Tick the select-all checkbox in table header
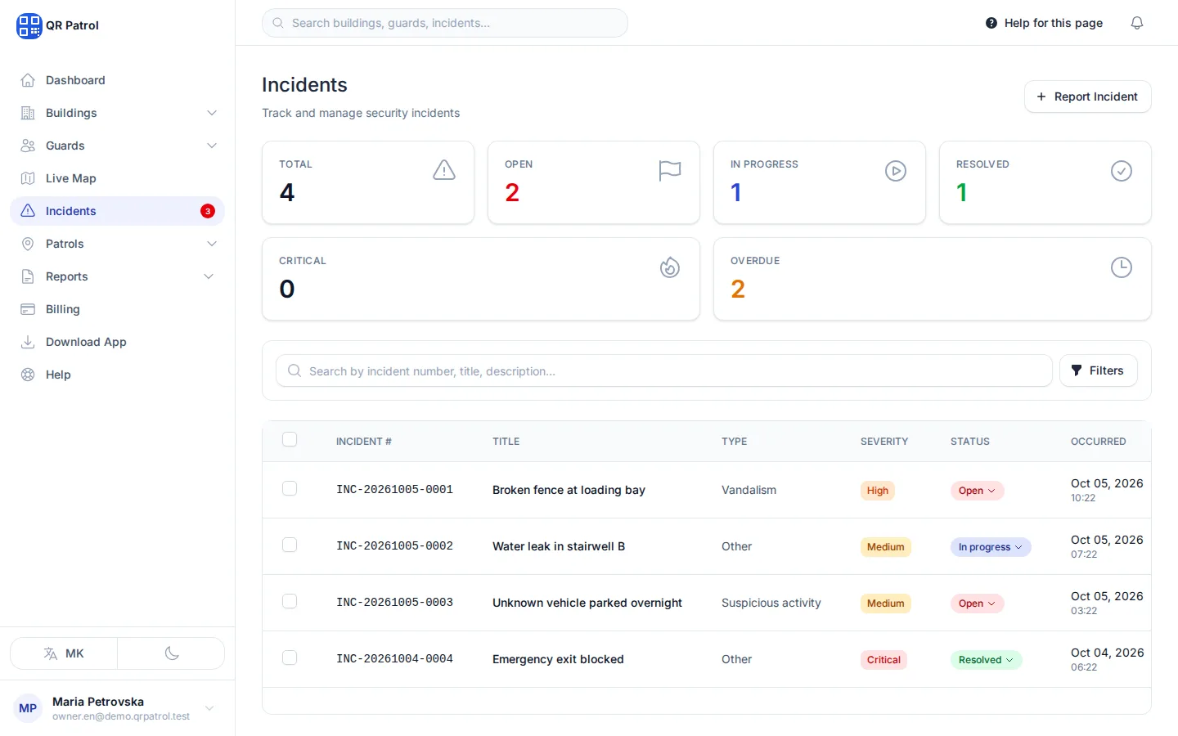The height and width of the screenshot is (736, 1178). click(290, 439)
